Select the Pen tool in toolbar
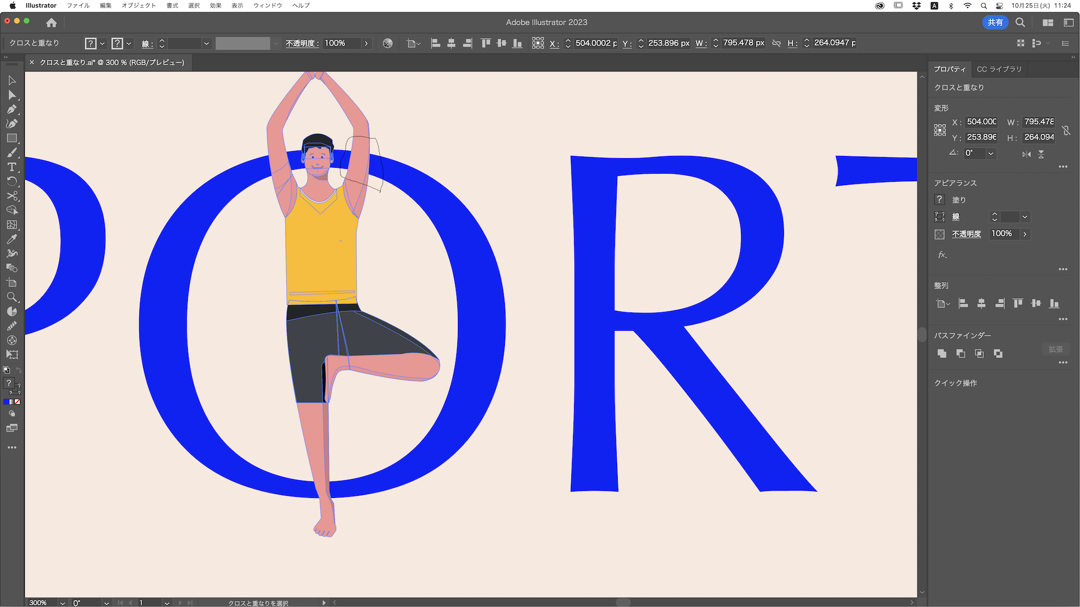 [12, 109]
